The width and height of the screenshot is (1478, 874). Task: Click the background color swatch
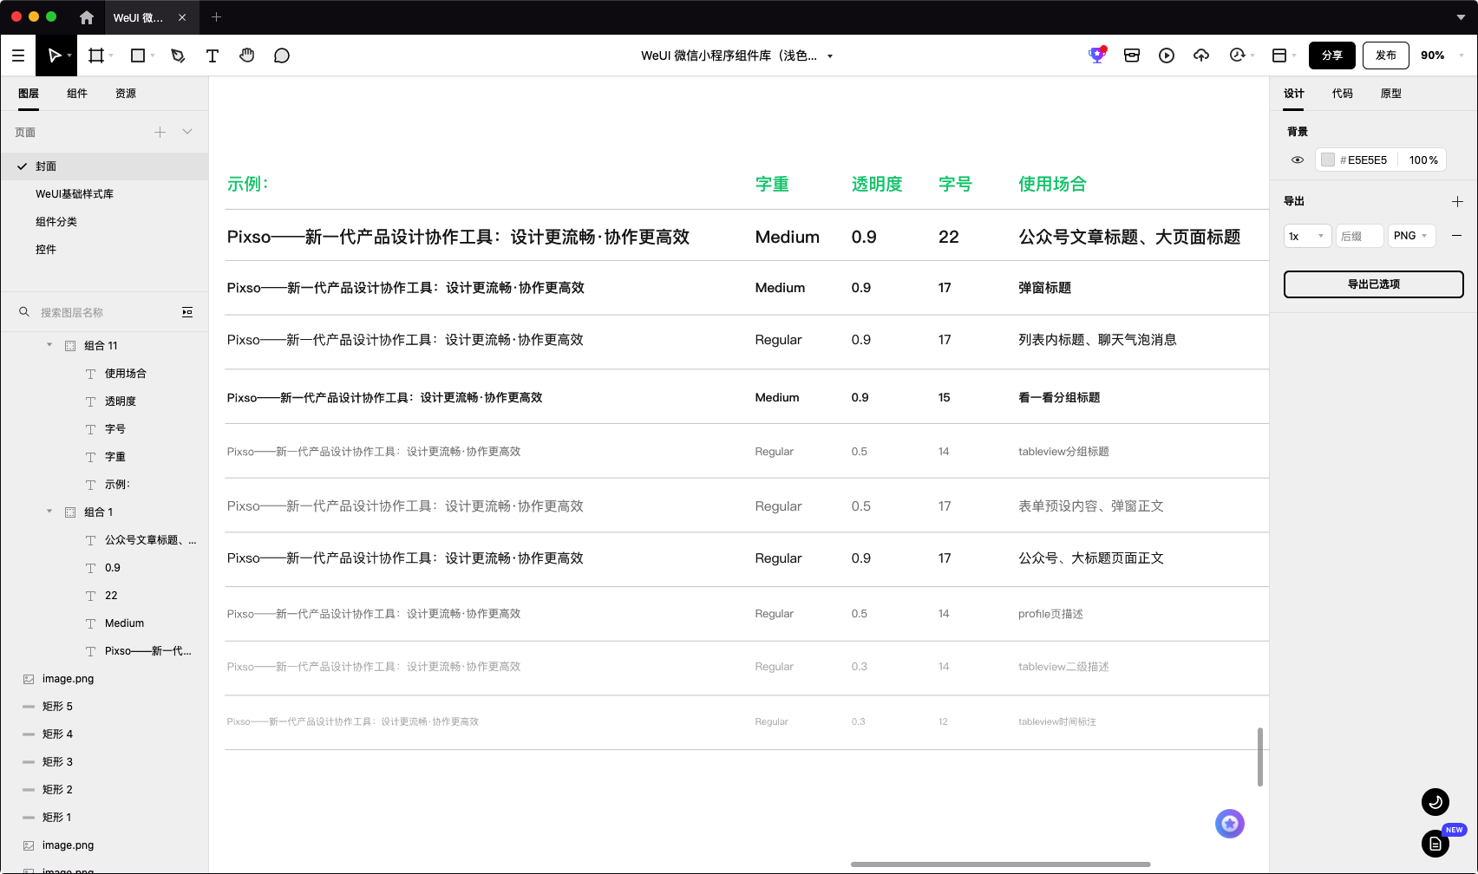click(x=1328, y=160)
